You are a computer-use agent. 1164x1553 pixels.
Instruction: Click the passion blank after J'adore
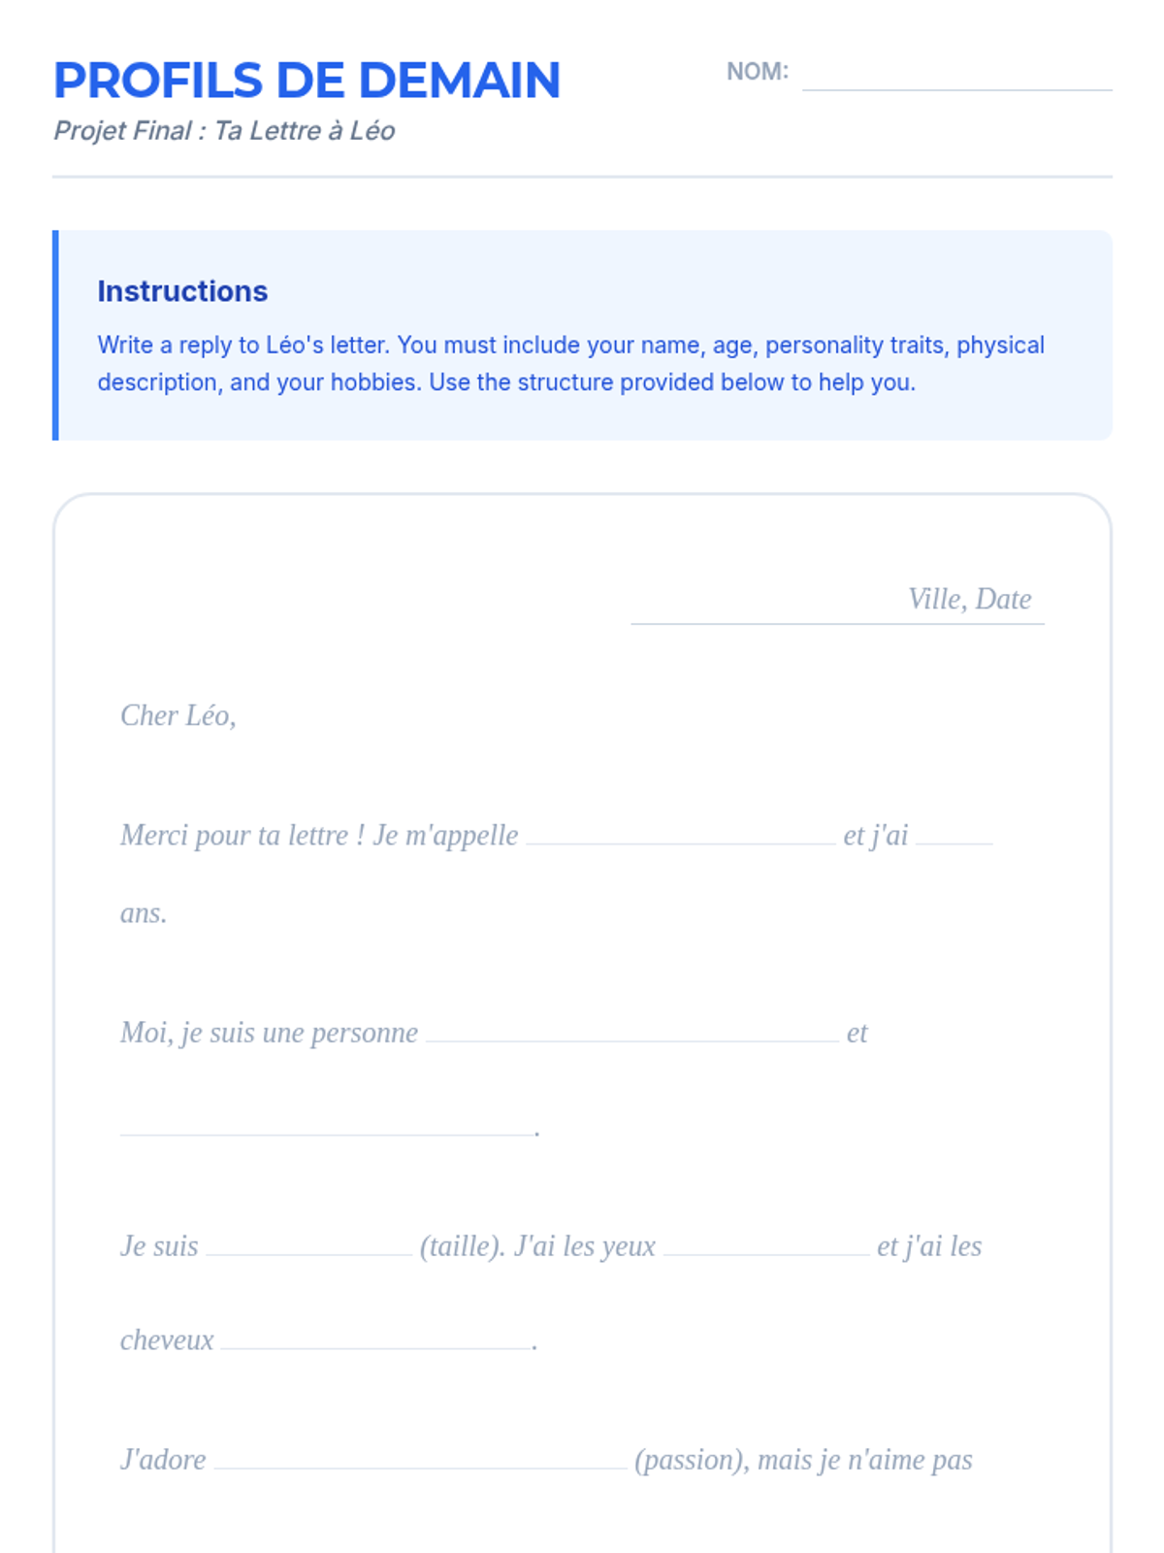coord(420,1458)
